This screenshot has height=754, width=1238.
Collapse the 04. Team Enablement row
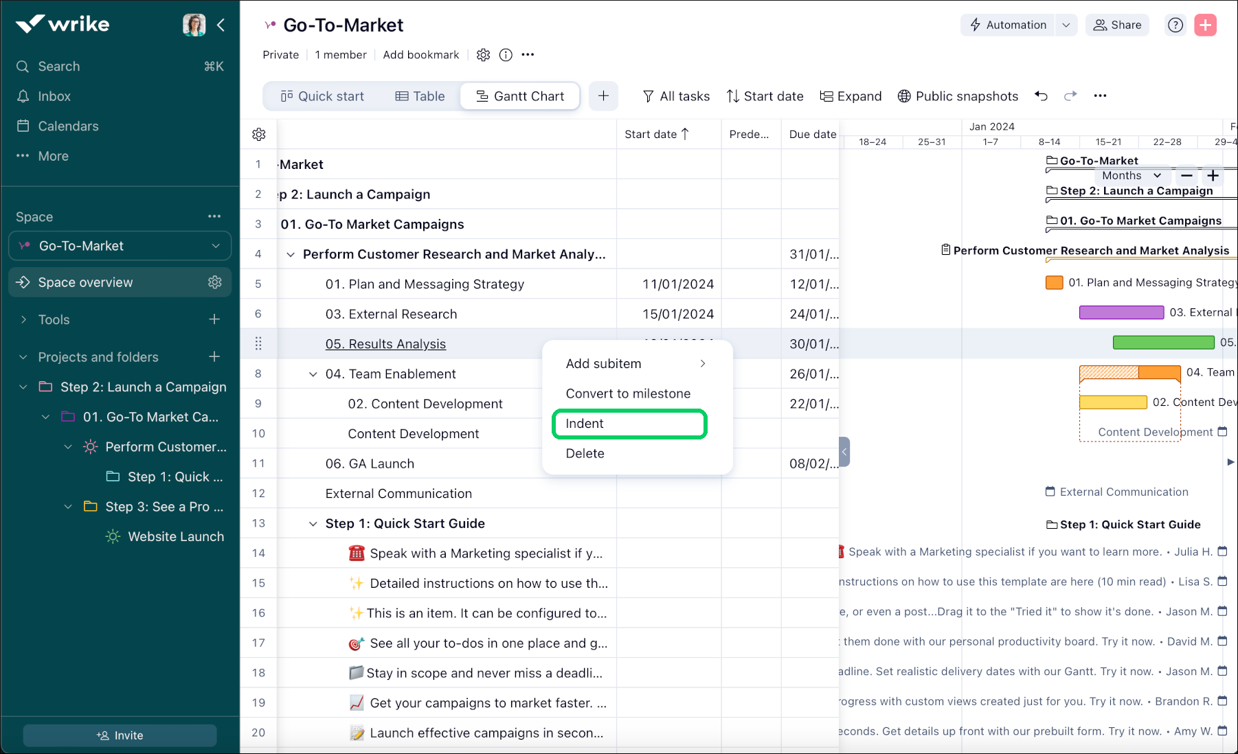pyautogui.click(x=313, y=374)
